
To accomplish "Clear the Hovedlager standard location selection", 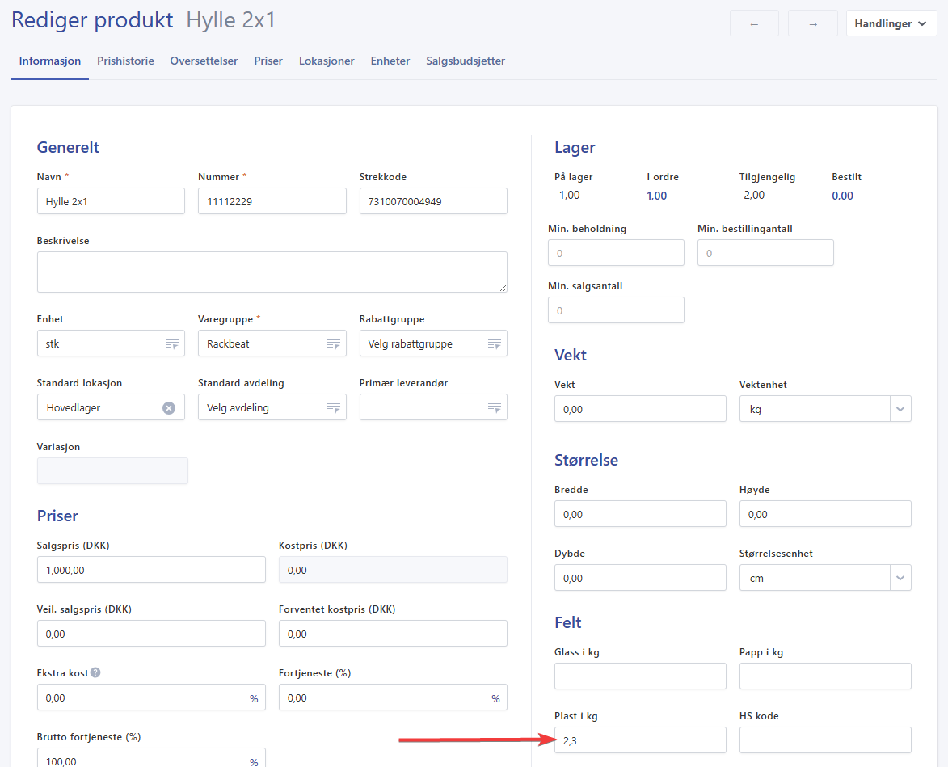I will 169,408.
